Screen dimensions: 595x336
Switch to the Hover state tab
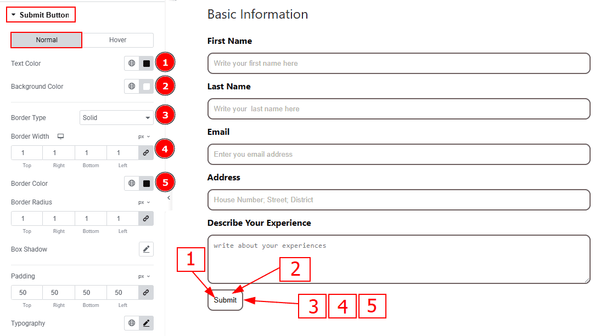117,40
